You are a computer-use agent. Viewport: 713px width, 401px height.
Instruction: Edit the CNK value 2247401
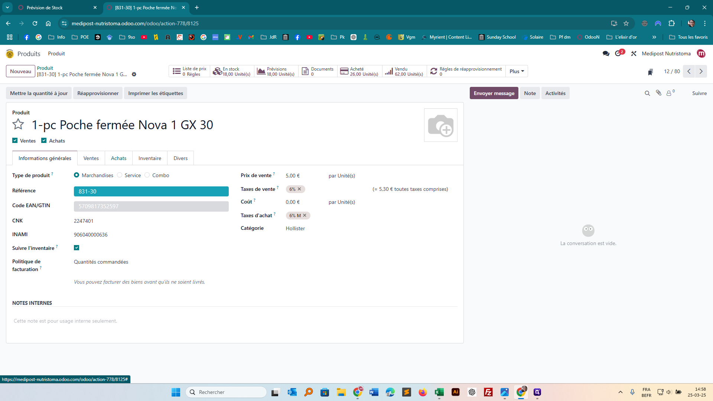point(84,221)
